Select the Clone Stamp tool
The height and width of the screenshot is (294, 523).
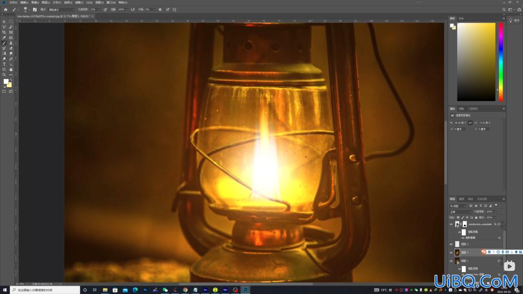(x=10, y=43)
